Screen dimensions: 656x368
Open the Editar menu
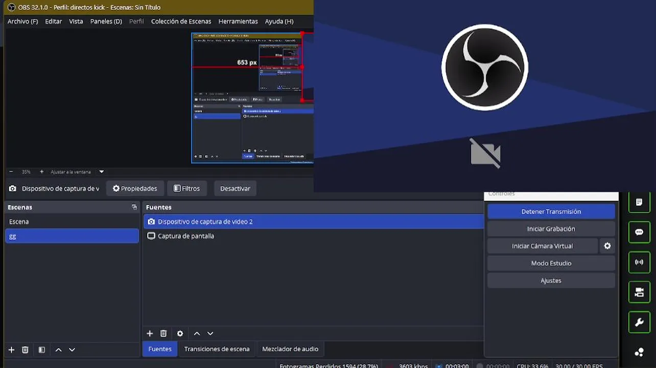point(53,21)
